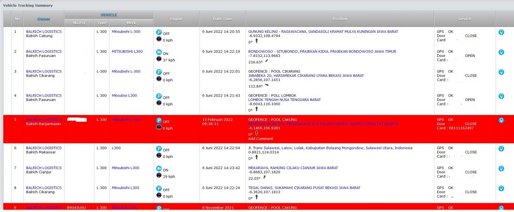Open Mekarjaya Cianjur position link
Screen dimensions: 514x212
[293, 168]
